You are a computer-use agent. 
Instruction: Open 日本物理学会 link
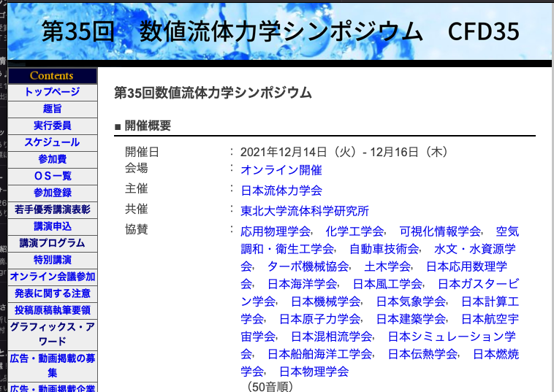tap(314, 372)
